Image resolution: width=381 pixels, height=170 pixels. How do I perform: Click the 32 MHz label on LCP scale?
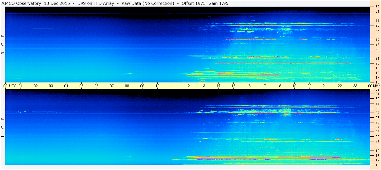(377, 89)
